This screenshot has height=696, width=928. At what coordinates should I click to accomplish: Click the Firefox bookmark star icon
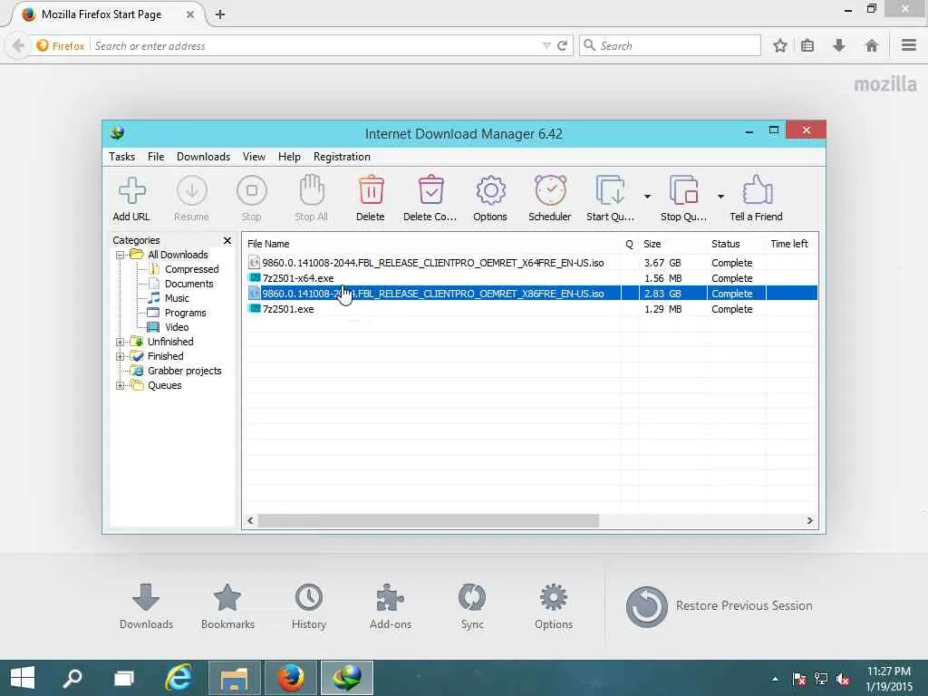tap(780, 45)
